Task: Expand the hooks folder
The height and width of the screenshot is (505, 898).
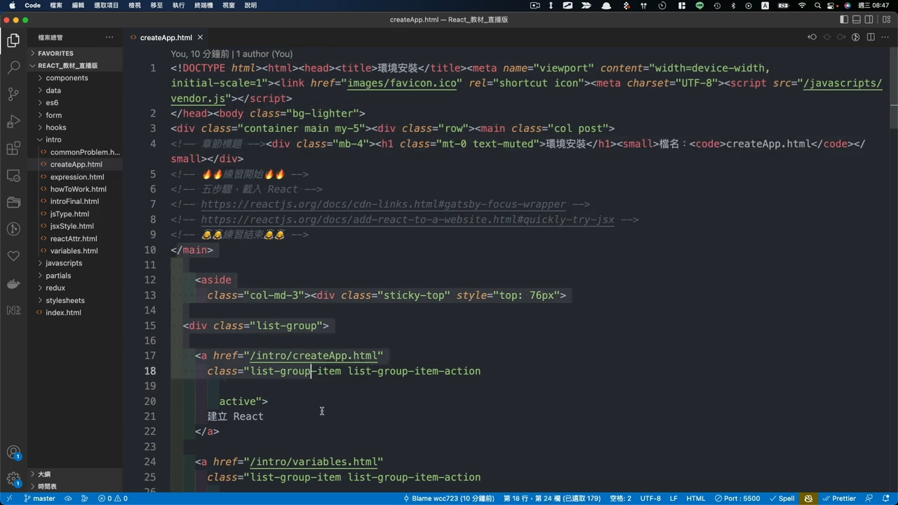Action: [55, 128]
